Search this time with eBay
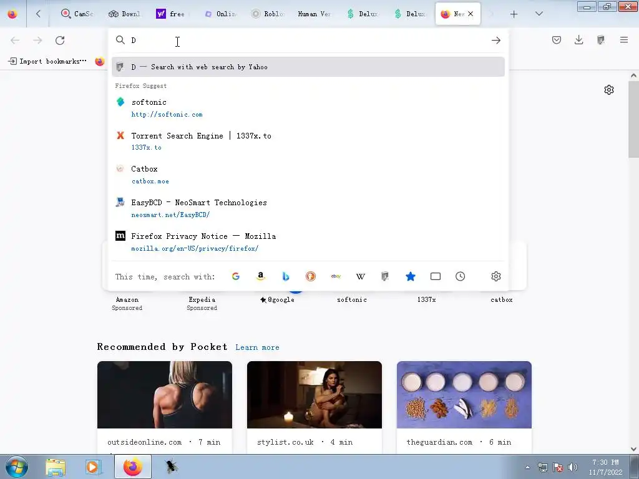The image size is (639, 479). (x=336, y=276)
